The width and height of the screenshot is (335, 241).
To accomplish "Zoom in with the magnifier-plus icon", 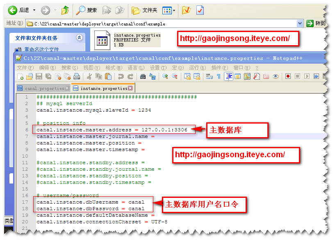I will pos(165,76).
